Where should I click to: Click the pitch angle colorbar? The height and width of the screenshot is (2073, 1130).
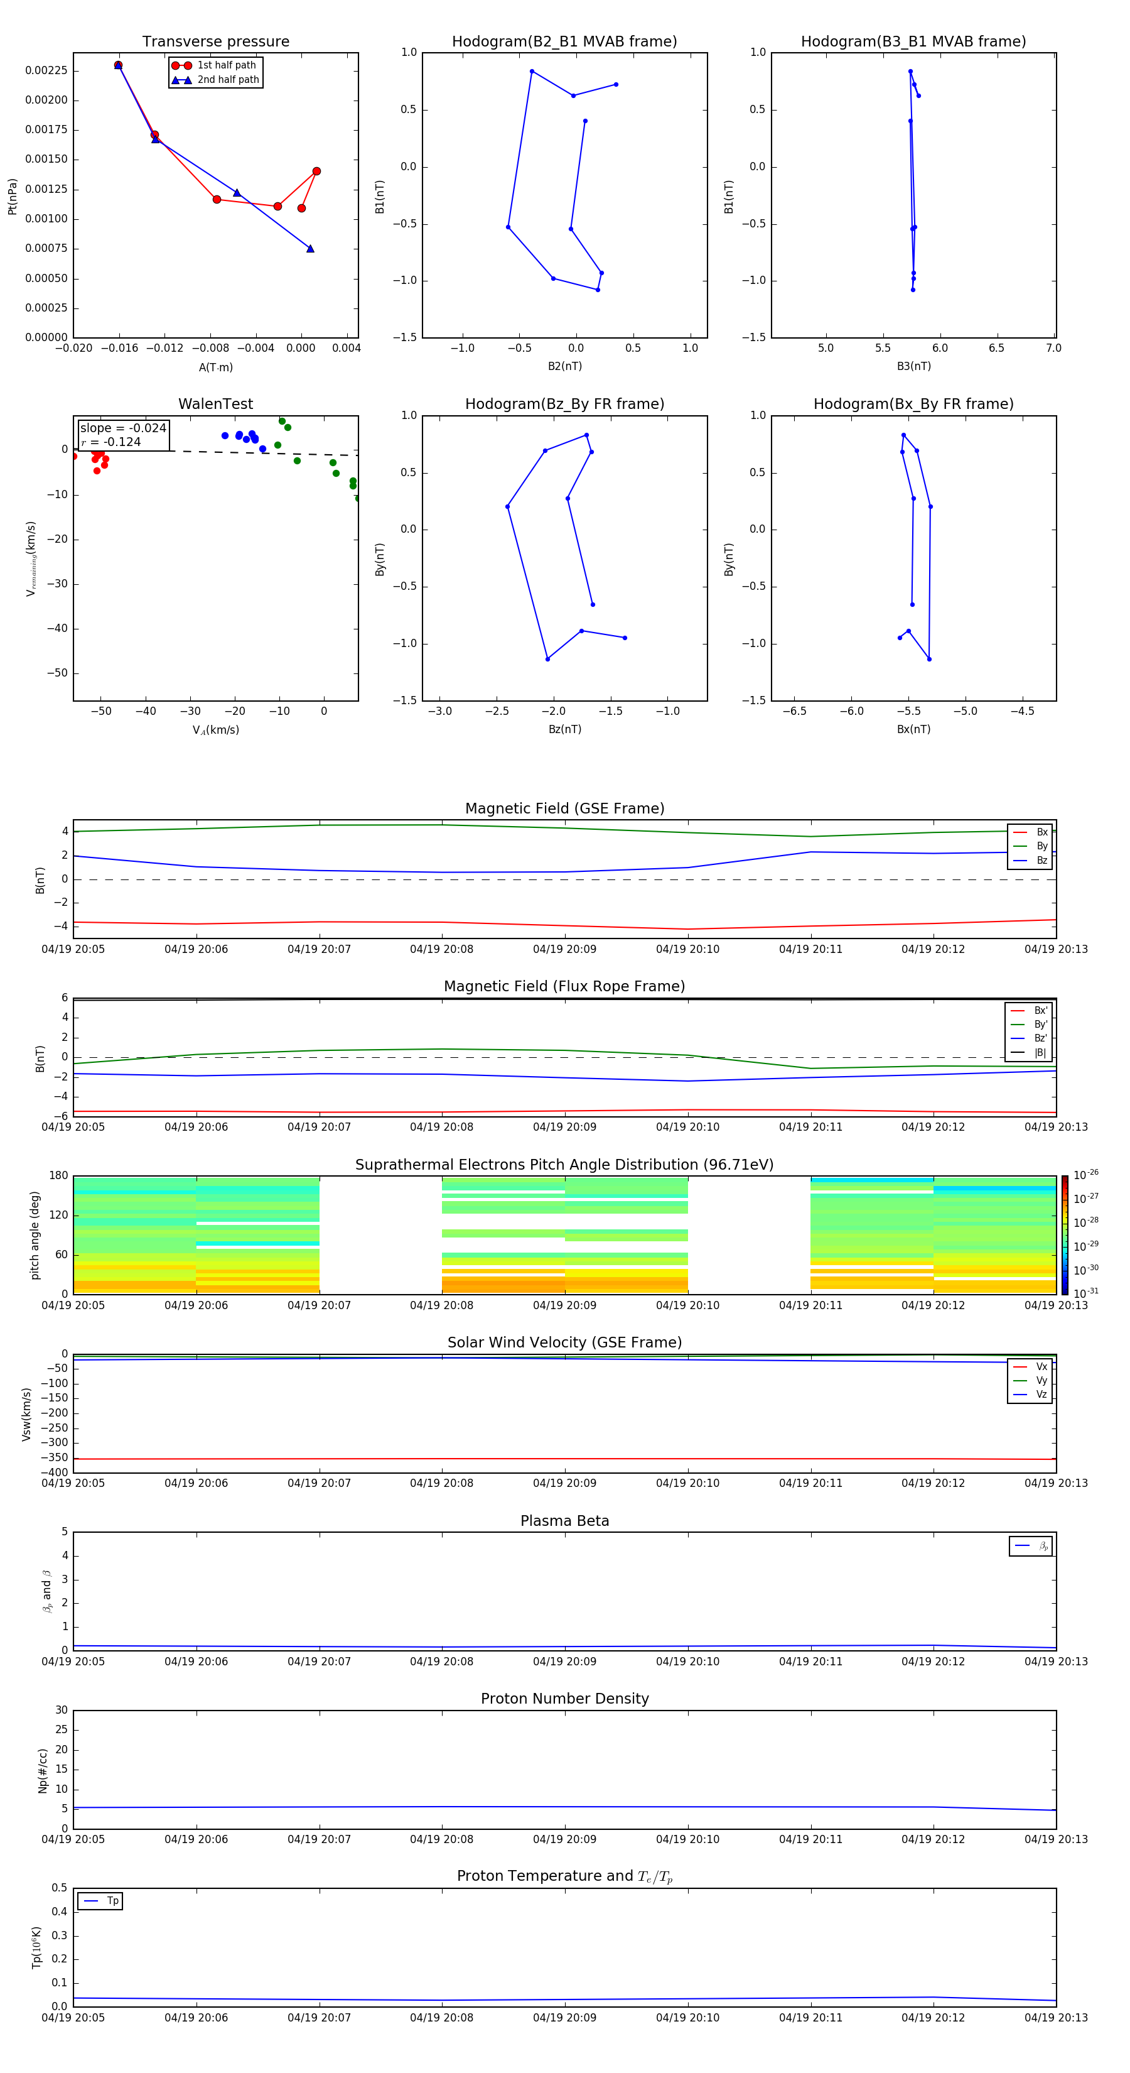pos(1065,1234)
